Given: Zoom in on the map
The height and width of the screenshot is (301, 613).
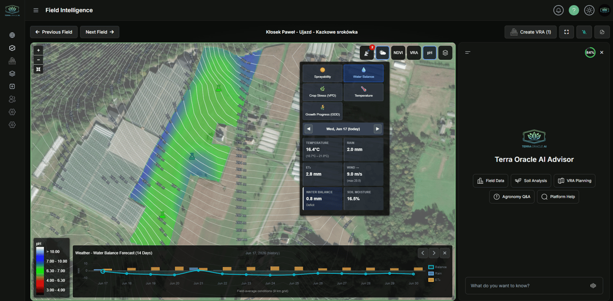Looking at the screenshot, I should pyautogui.click(x=38, y=50).
